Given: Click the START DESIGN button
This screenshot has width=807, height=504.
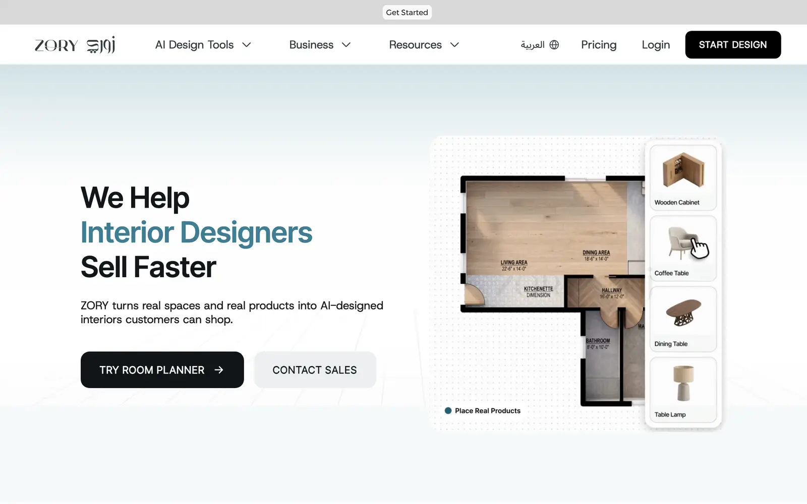Looking at the screenshot, I should [x=733, y=45].
